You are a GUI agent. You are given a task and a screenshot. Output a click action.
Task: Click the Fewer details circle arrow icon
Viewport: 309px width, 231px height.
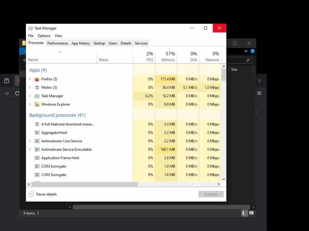point(31,194)
